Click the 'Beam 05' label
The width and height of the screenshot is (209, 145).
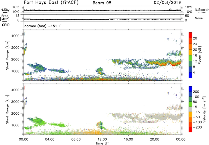[102, 3]
